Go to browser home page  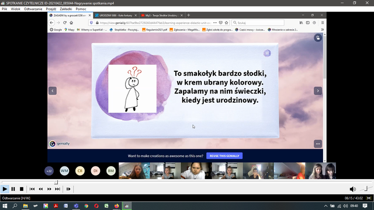[x=71, y=23]
